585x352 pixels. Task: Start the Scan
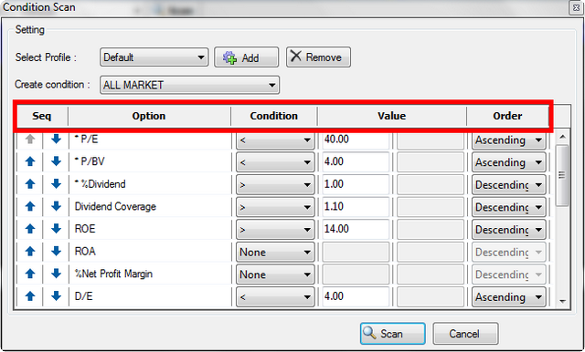point(392,334)
